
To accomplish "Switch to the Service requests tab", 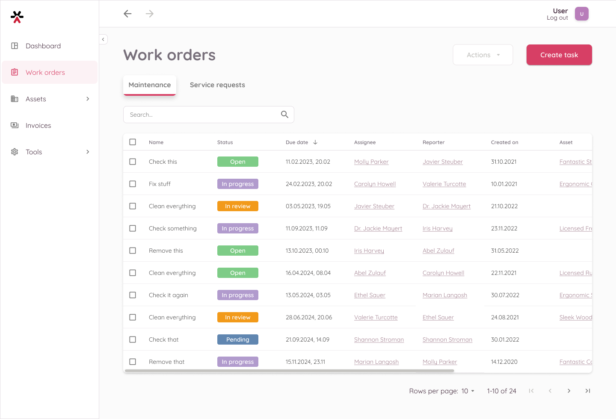I will [217, 85].
